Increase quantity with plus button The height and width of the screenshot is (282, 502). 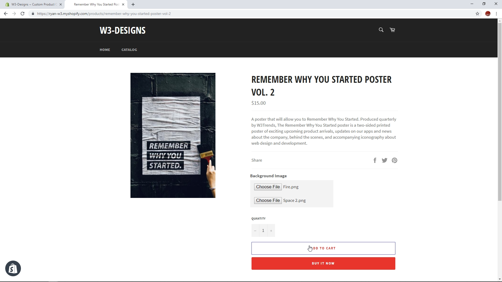(x=271, y=231)
